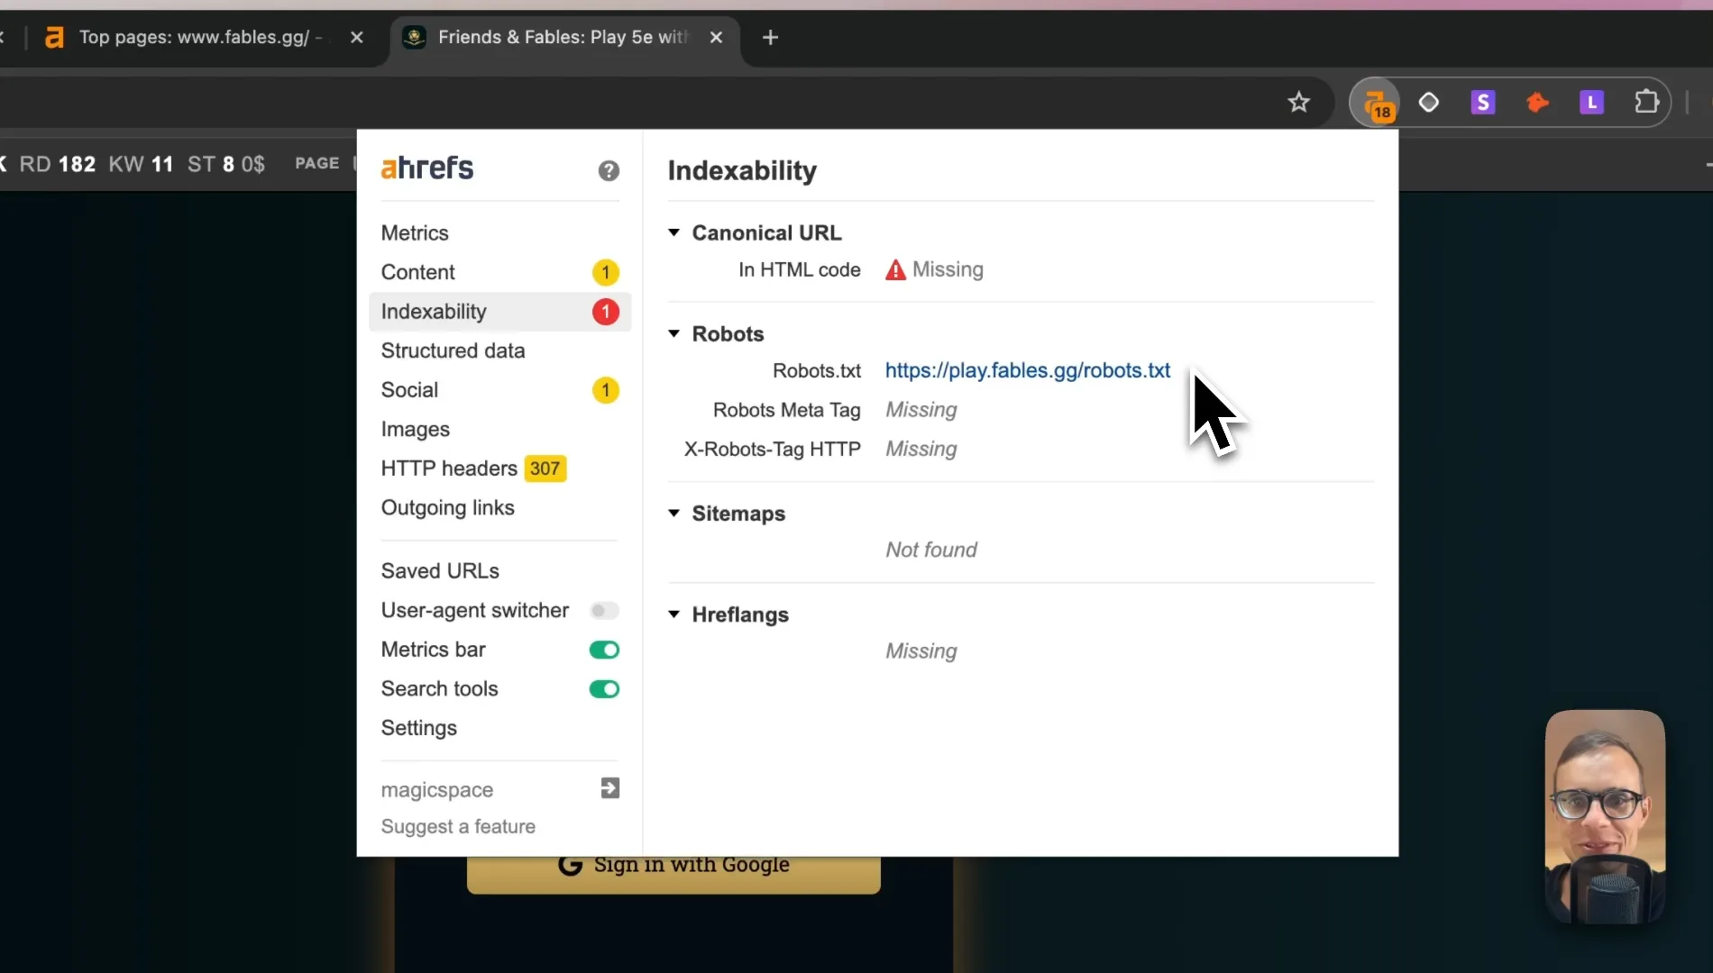1713x973 pixels.
Task: Switch to the Friends & Fables tab
Action: click(x=563, y=37)
